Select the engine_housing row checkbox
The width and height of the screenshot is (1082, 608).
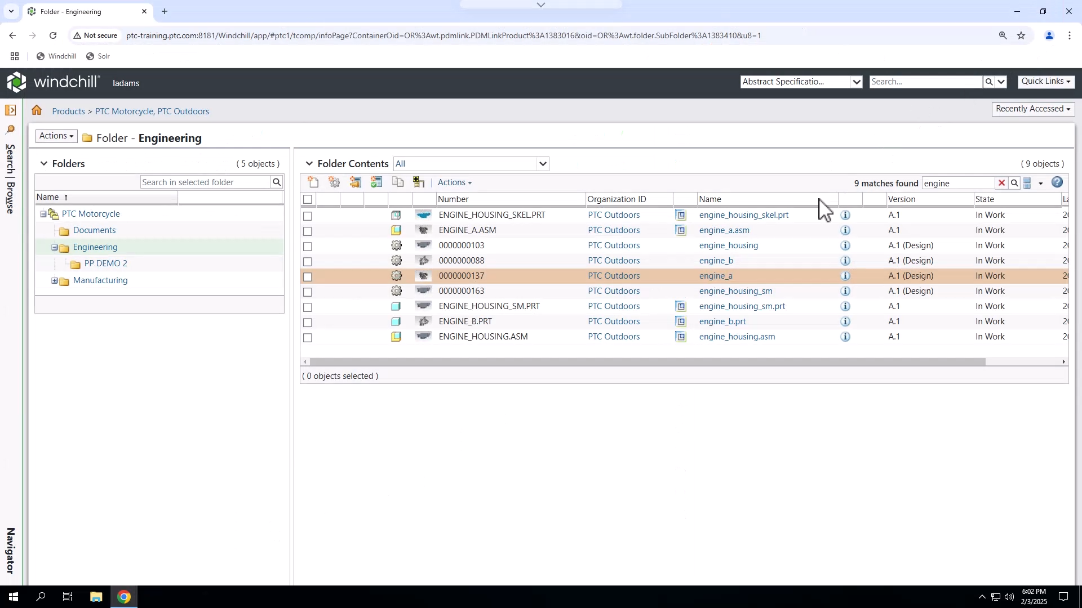(308, 247)
